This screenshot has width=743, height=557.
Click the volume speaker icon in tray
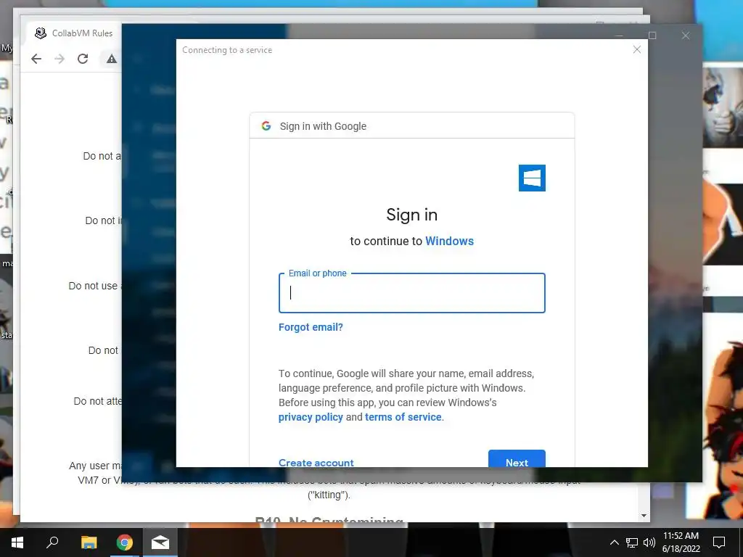click(649, 542)
